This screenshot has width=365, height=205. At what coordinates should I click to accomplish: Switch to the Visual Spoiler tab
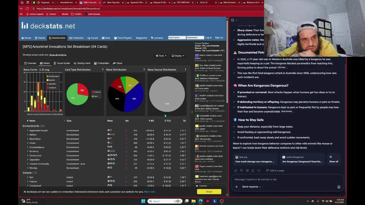pyautogui.click(x=62, y=63)
